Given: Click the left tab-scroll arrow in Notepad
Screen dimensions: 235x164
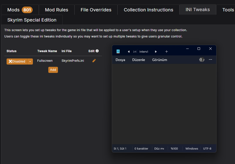Looking at the screenshot, I should [x=129, y=51].
